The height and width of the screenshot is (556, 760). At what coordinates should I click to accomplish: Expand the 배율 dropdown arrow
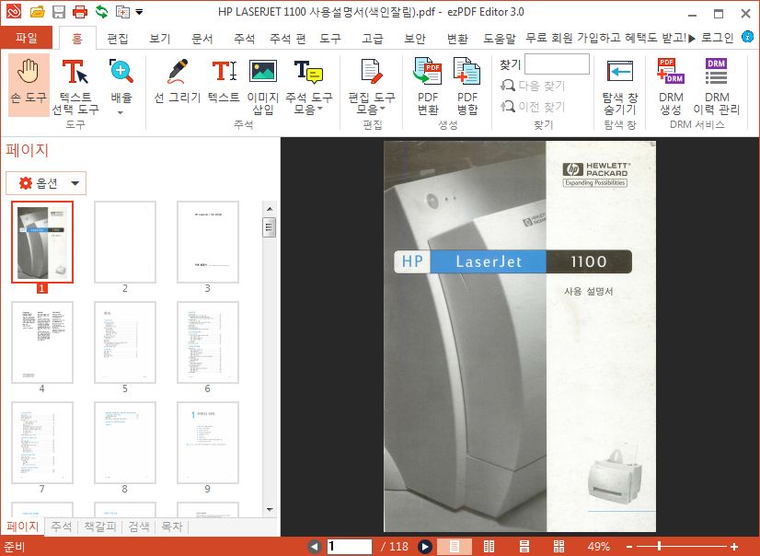pos(121,112)
